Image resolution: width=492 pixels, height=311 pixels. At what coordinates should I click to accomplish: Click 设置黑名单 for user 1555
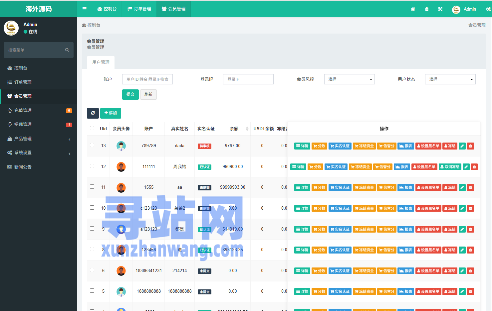coord(428,187)
